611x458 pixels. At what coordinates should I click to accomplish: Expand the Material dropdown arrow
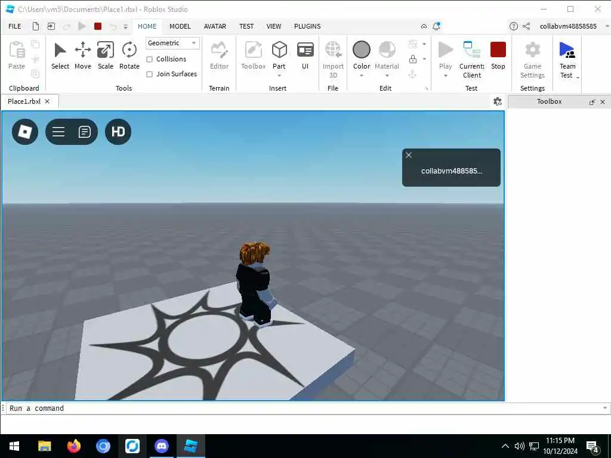(387, 76)
